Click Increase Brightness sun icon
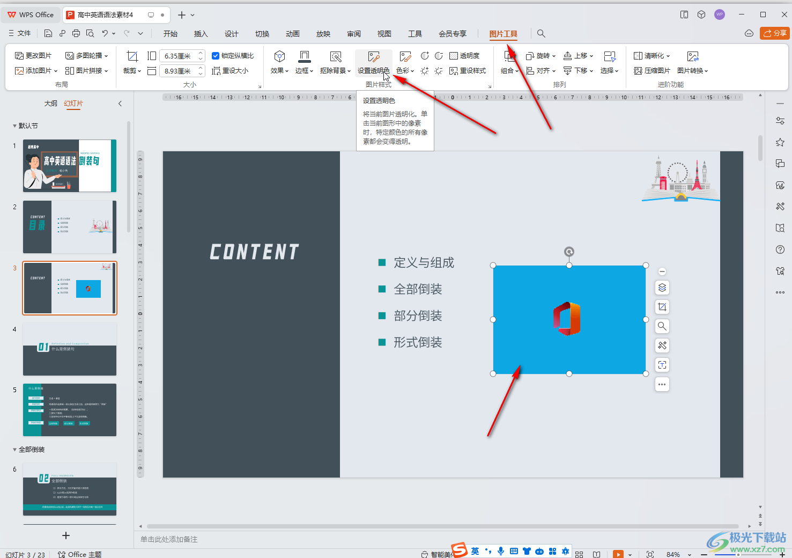 425,71
